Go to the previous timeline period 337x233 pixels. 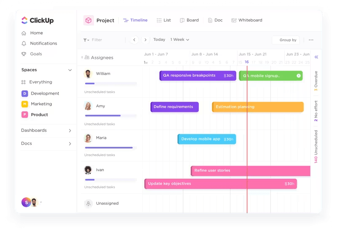(134, 40)
